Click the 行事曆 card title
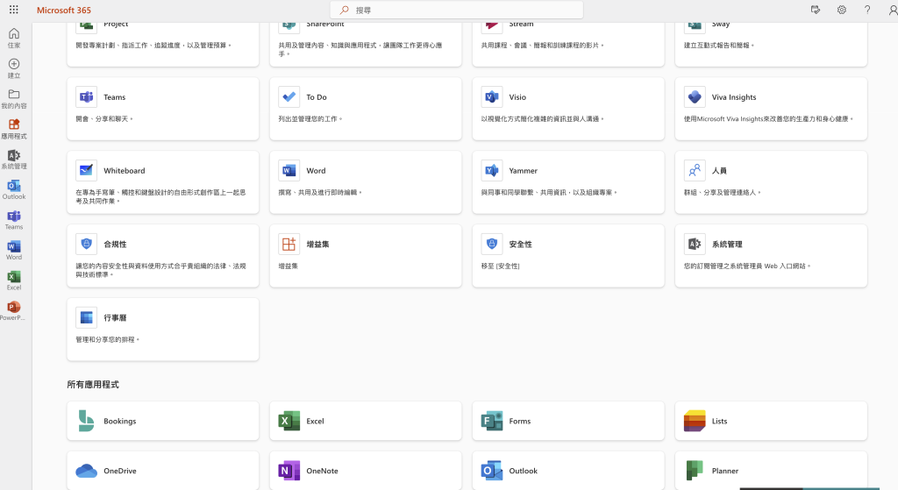The height and width of the screenshot is (490, 898). coord(115,317)
